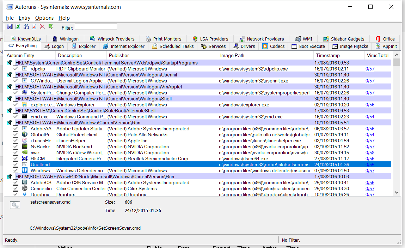The width and height of the screenshot is (405, 248).
Task: Click the setscreensaver.cmd file icon in details pane
Action: (15, 205)
